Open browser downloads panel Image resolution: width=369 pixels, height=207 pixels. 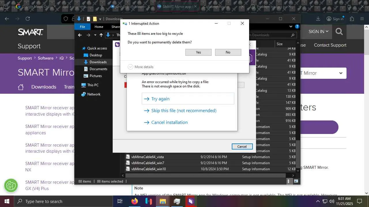point(318,19)
